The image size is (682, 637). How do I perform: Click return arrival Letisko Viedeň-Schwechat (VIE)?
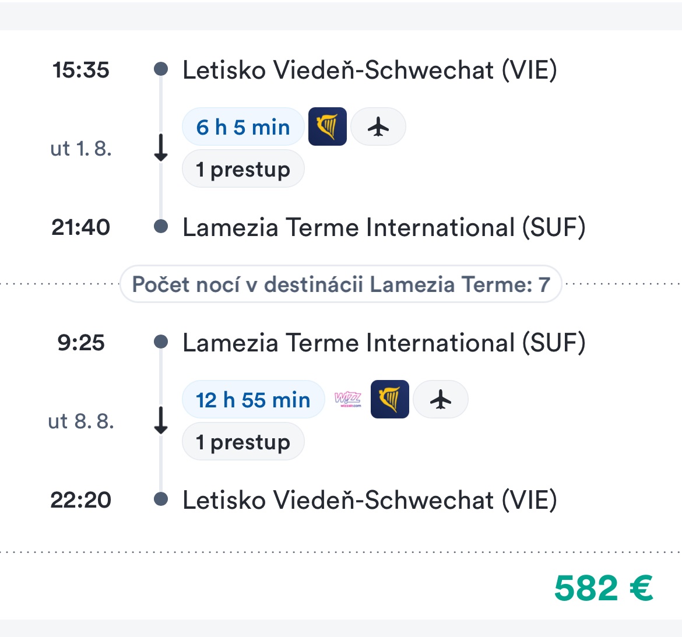click(370, 500)
